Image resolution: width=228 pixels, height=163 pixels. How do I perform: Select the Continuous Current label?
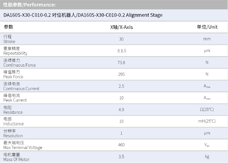click(21, 86)
